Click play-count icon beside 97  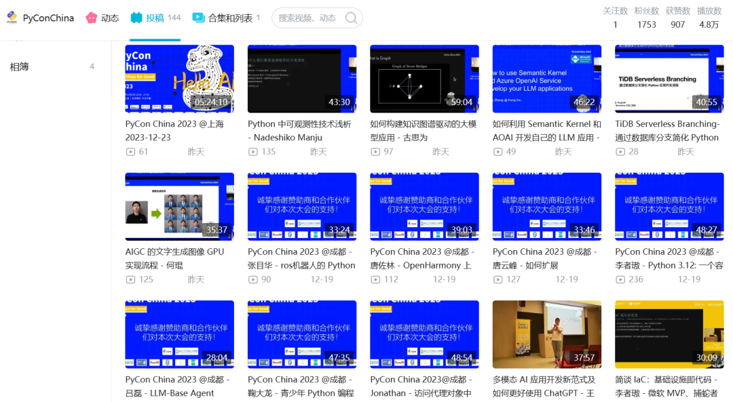[375, 152]
